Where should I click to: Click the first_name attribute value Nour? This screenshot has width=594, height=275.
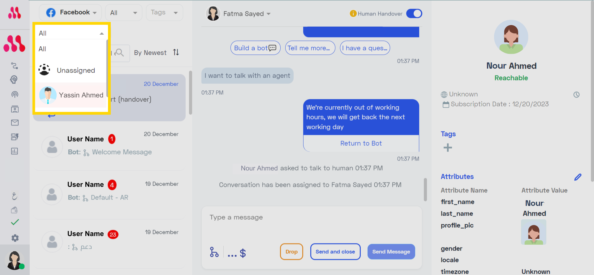click(534, 203)
